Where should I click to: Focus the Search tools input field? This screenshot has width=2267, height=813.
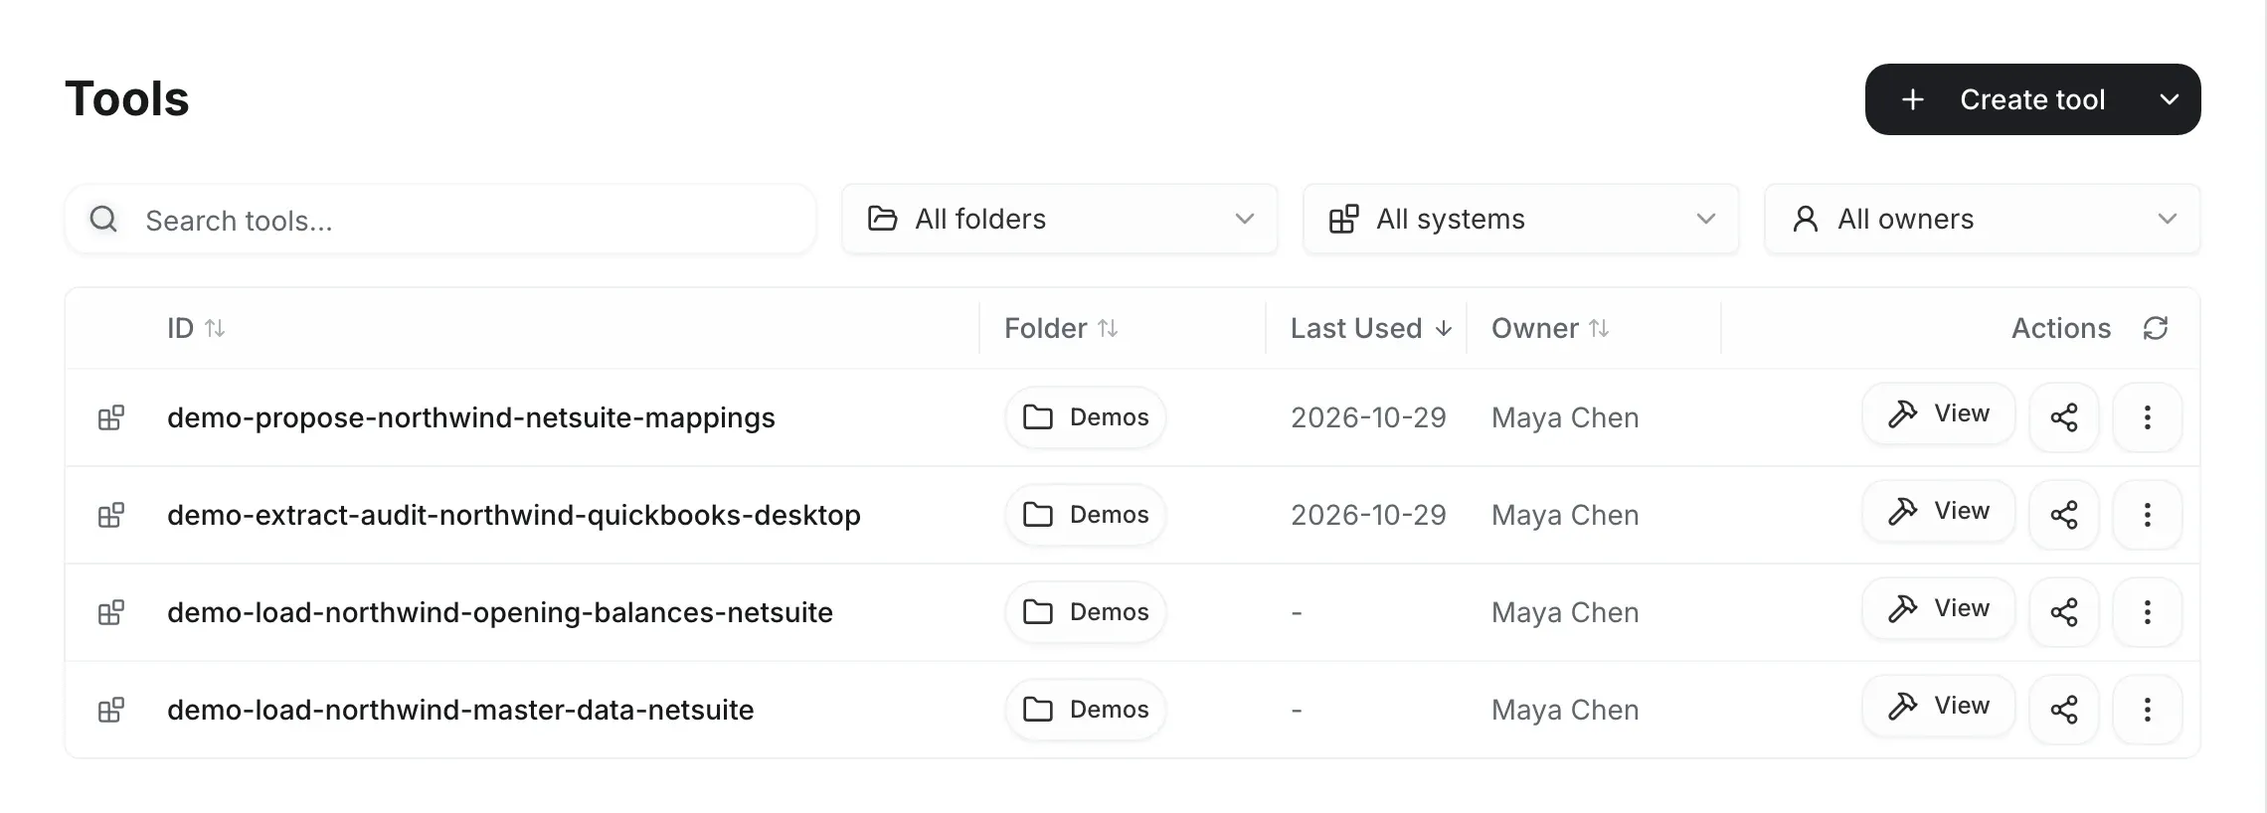tap(440, 219)
